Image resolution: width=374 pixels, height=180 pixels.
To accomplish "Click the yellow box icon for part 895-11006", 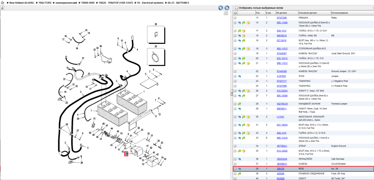I will (x=248, y=23).
